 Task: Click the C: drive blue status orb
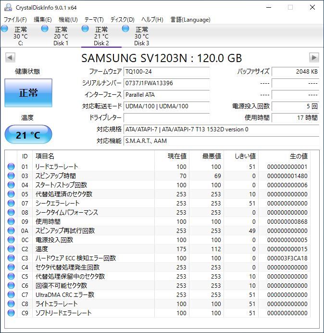pos(4,28)
